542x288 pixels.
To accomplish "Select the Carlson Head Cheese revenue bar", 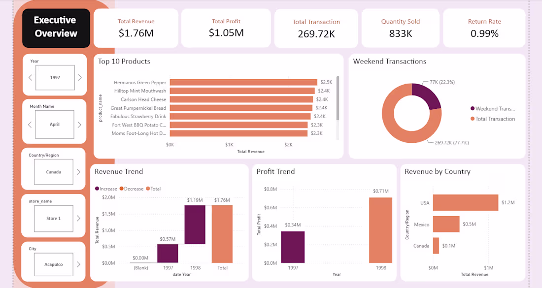I will point(241,99).
